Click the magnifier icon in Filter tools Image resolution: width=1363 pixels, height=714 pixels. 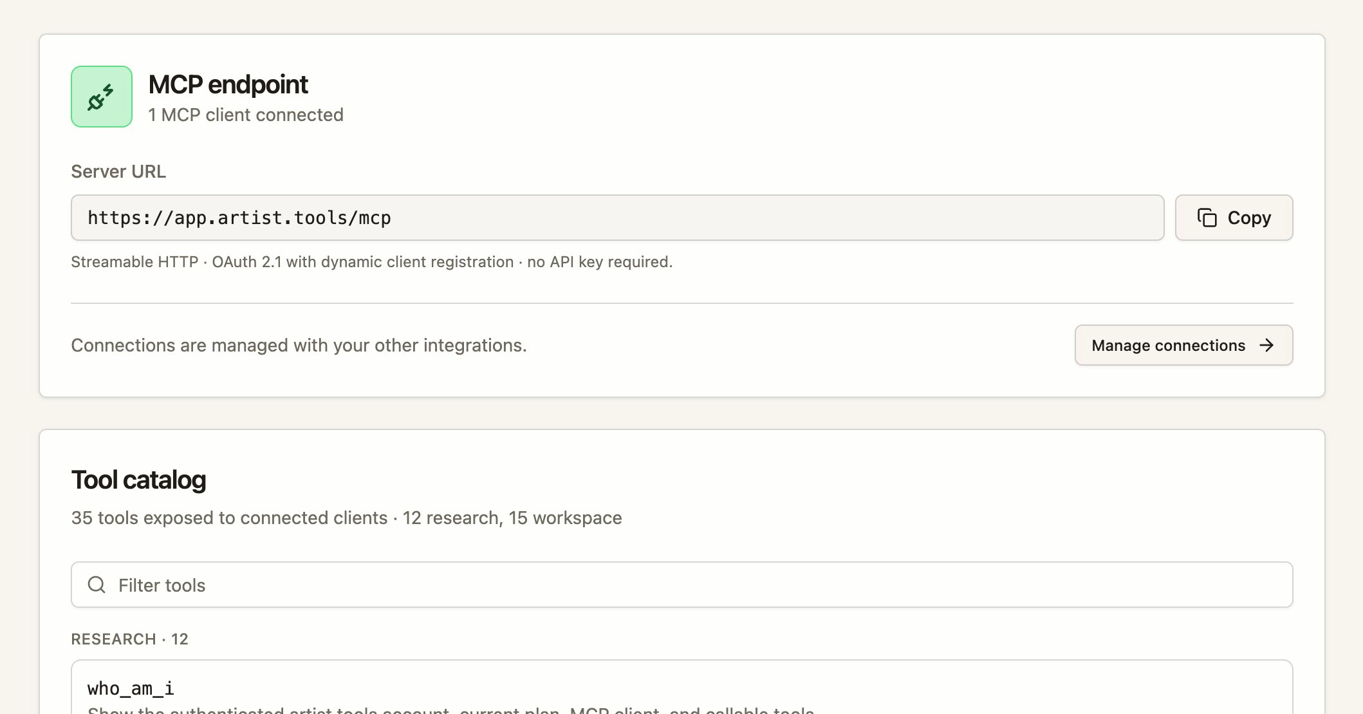pos(97,585)
